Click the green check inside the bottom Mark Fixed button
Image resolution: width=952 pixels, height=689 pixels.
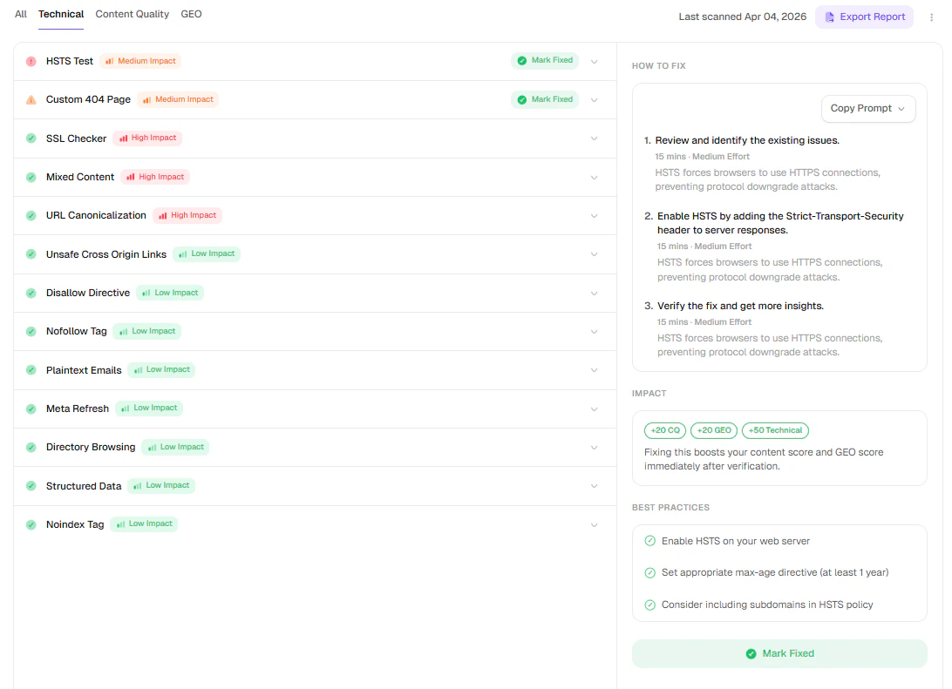(x=751, y=653)
